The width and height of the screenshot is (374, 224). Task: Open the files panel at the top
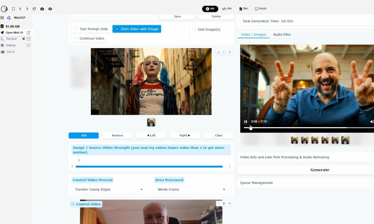(x=243, y=8)
